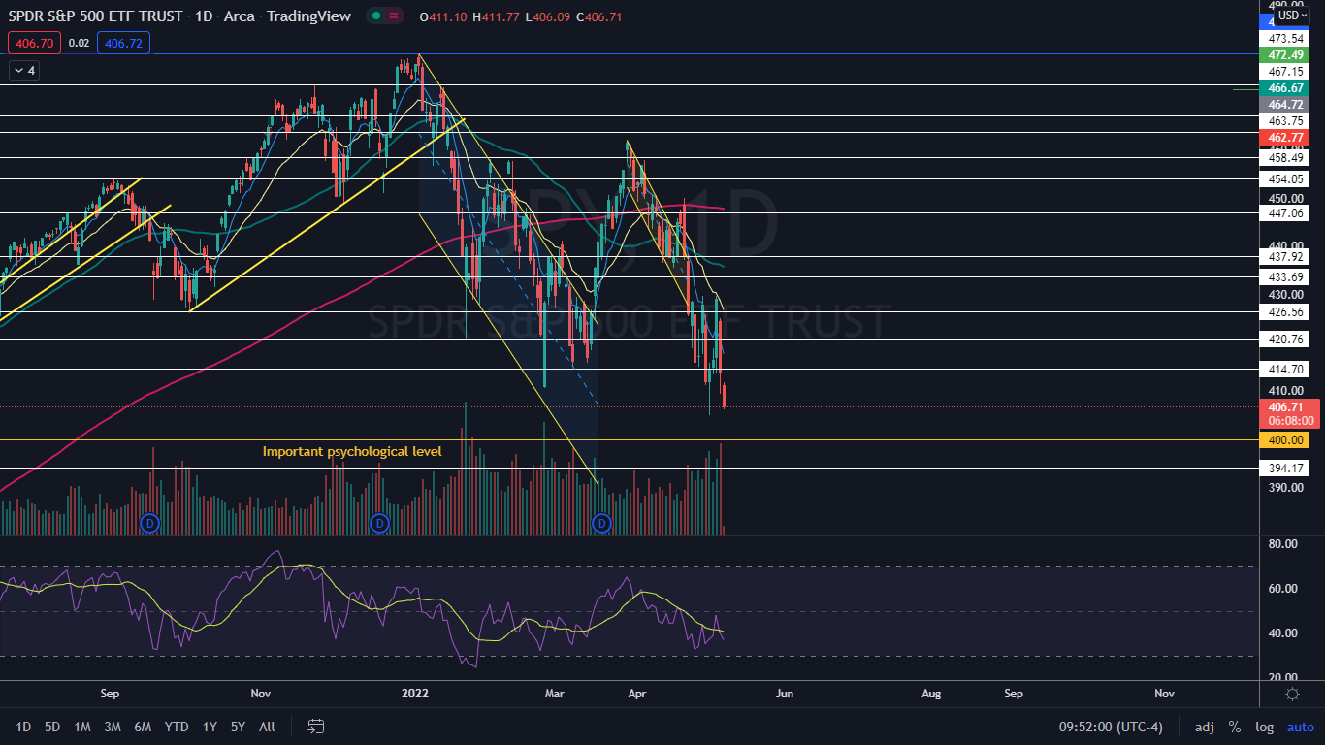Screen dimensions: 1325x745
Task: Enable log scale
Action: click(1264, 727)
